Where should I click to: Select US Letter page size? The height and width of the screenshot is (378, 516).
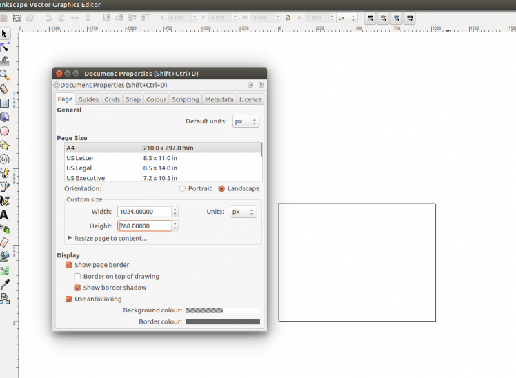tap(80, 158)
